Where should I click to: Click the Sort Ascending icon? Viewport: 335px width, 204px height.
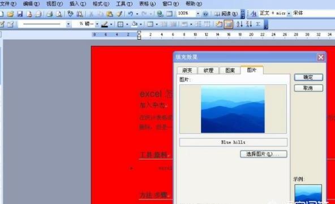pyautogui.click(x=239, y=24)
